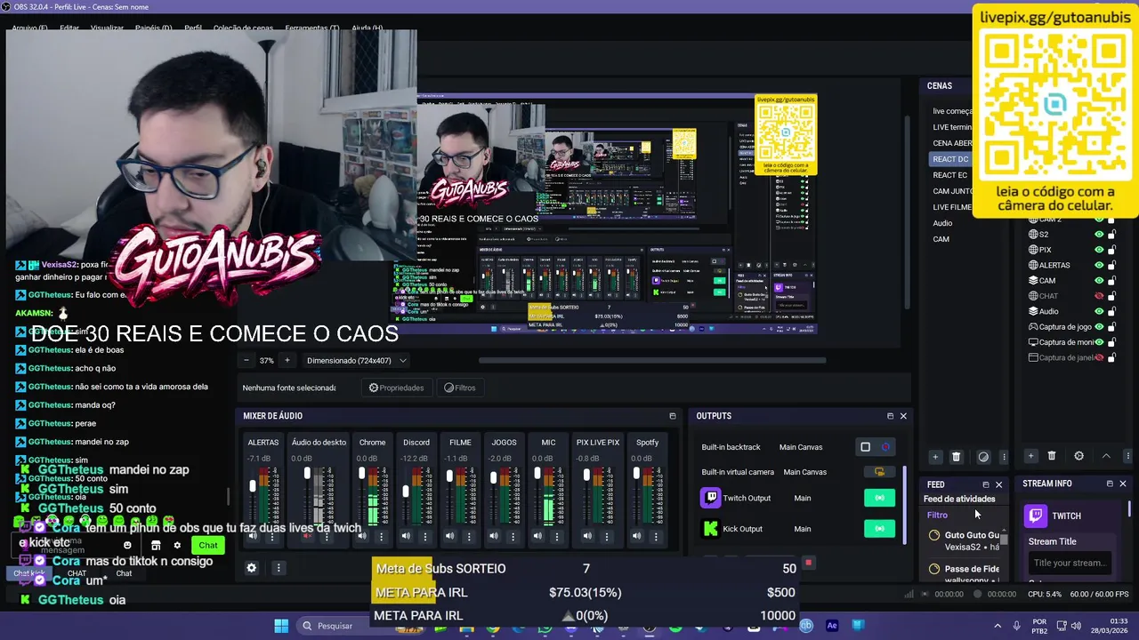Mute the JOGOS audio channel
The image size is (1139, 640).
pos(494,536)
